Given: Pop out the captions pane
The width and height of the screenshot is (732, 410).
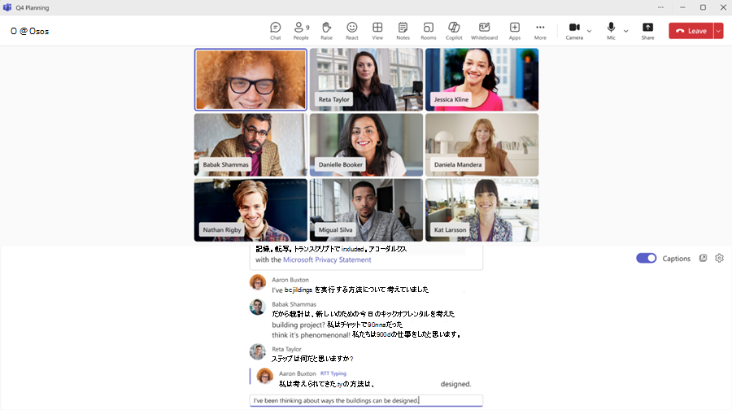Looking at the screenshot, I should point(703,258).
